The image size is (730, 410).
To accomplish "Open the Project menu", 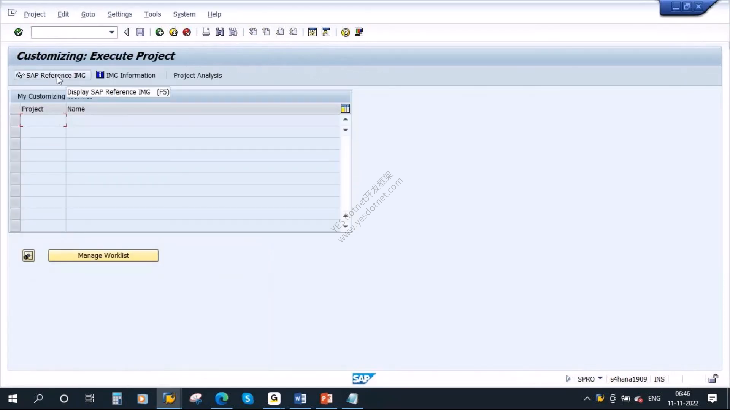I will 35,14.
